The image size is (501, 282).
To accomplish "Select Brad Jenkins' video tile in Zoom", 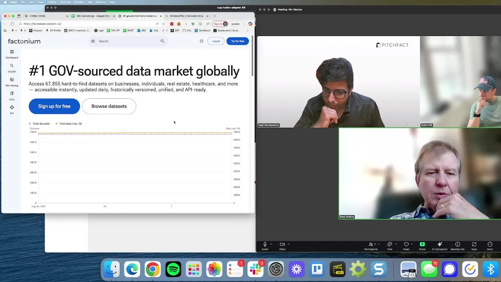I will pos(420,174).
